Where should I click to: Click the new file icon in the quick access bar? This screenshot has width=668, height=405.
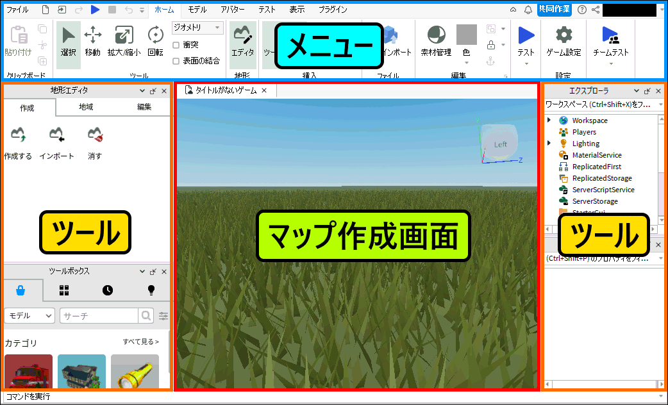46,10
